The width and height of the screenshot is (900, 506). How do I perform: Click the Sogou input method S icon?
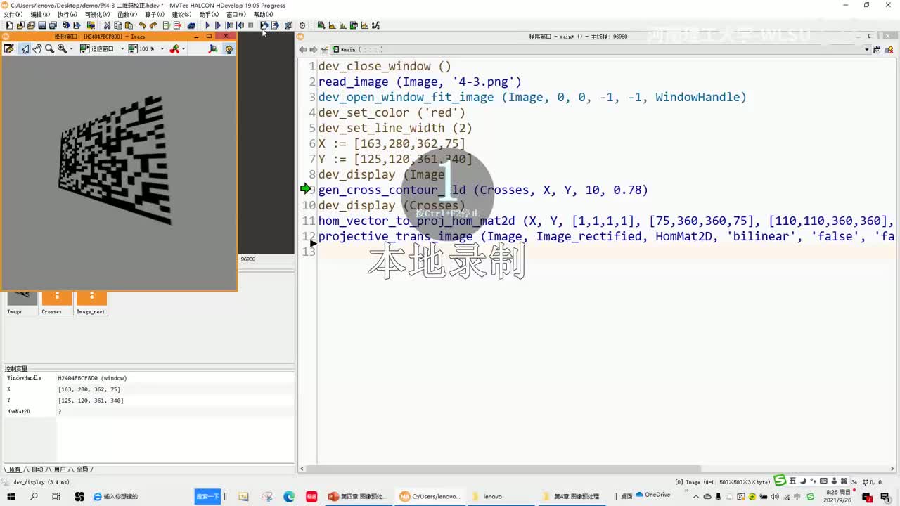780,481
